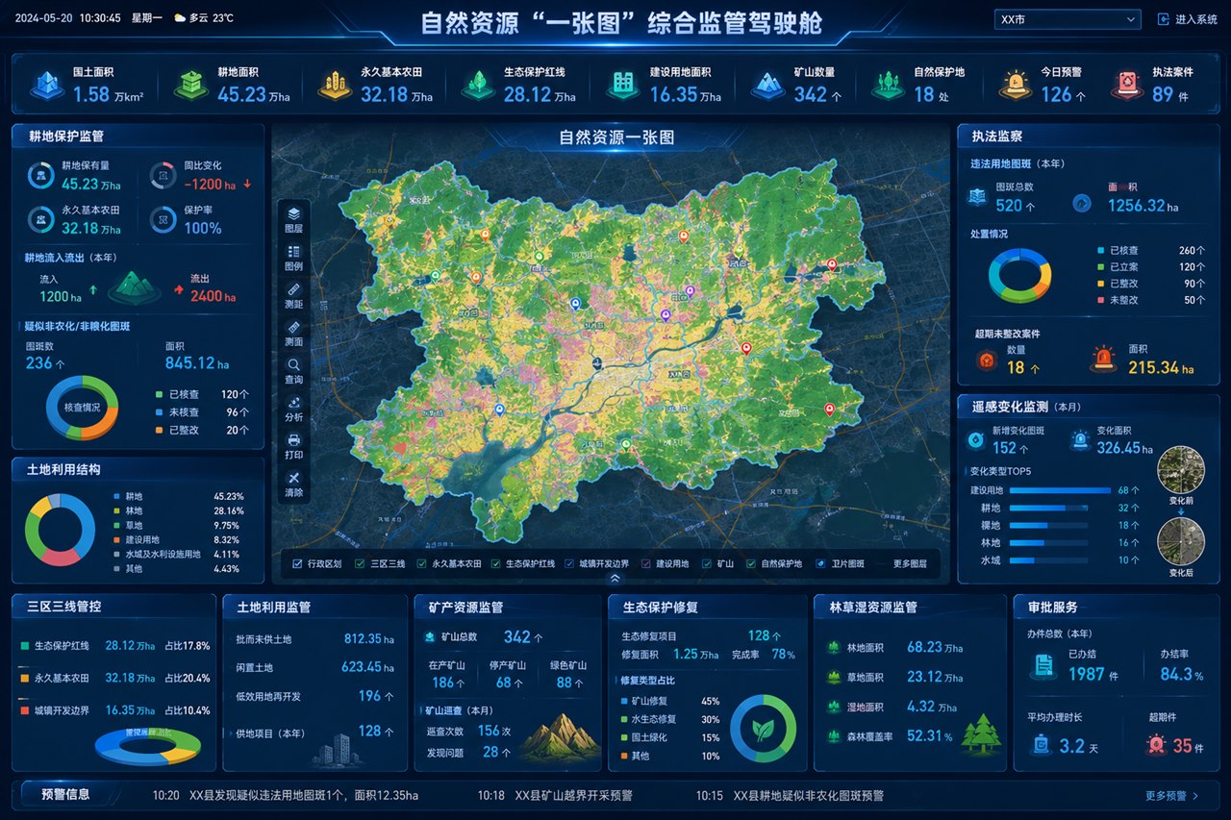Viewport: 1231px width, 820px height.
Task: Click the 审批服务 panel title
Action: [1053, 607]
